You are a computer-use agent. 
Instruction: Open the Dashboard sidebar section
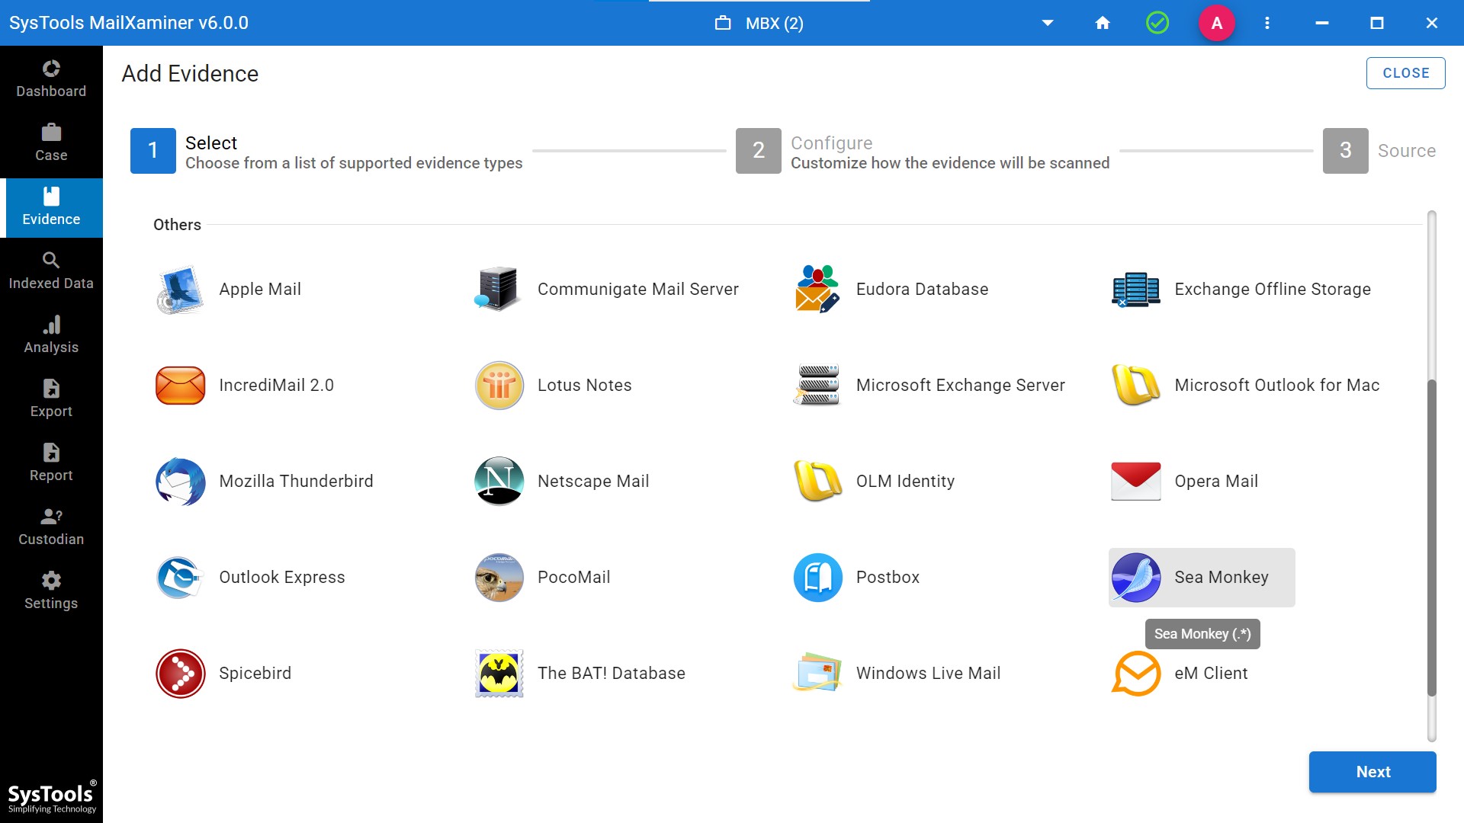pyautogui.click(x=51, y=78)
